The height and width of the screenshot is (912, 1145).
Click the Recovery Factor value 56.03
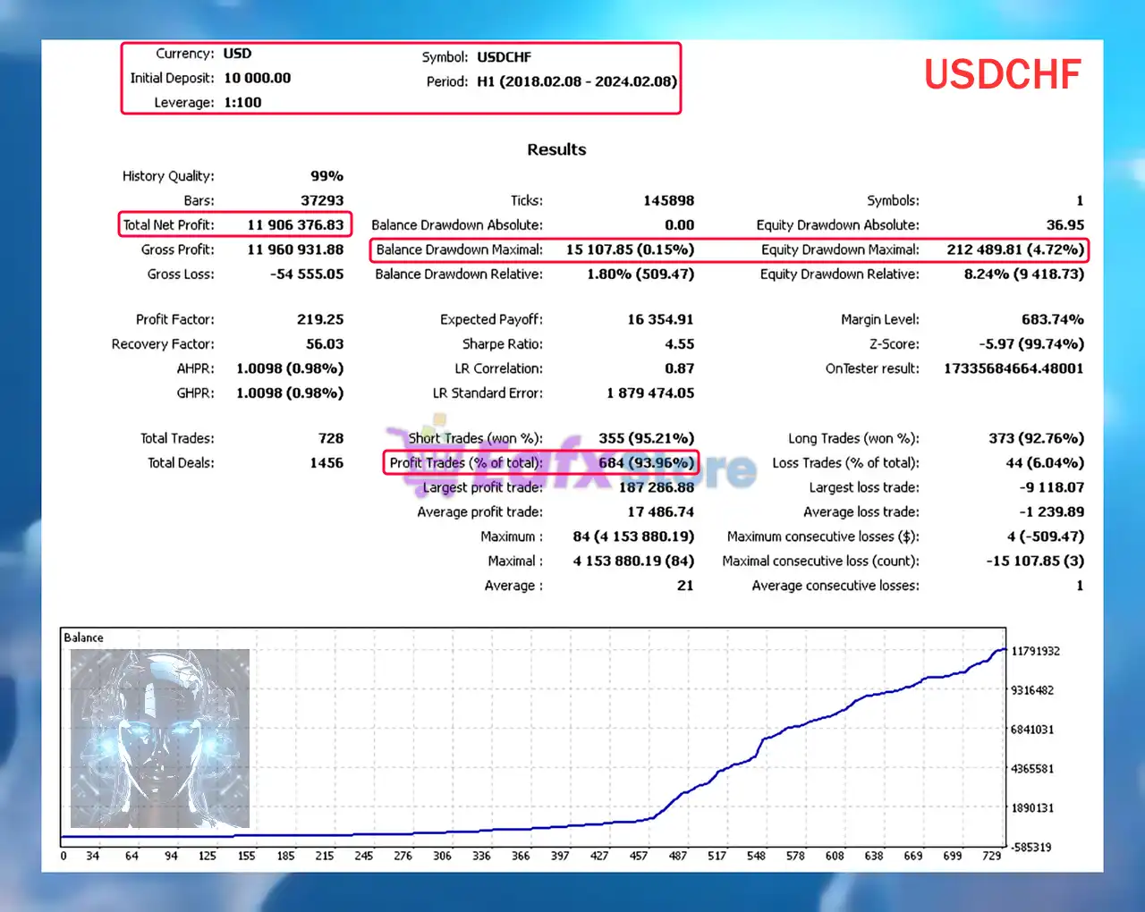[x=325, y=344]
